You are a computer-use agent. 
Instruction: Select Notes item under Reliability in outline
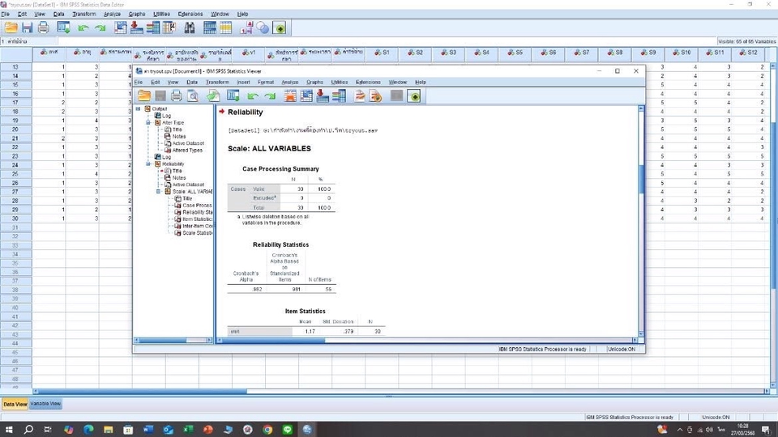(x=178, y=177)
